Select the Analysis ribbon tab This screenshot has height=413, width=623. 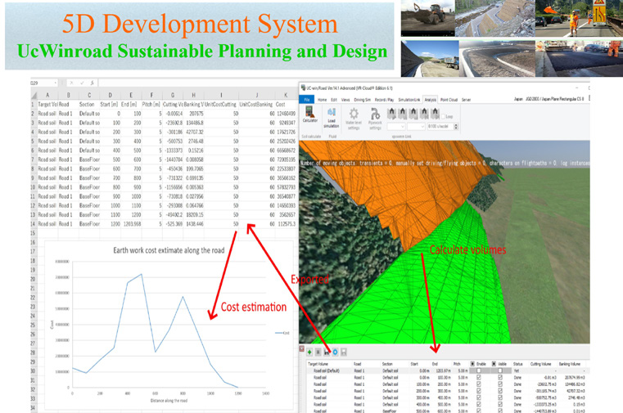tap(431, 100)
